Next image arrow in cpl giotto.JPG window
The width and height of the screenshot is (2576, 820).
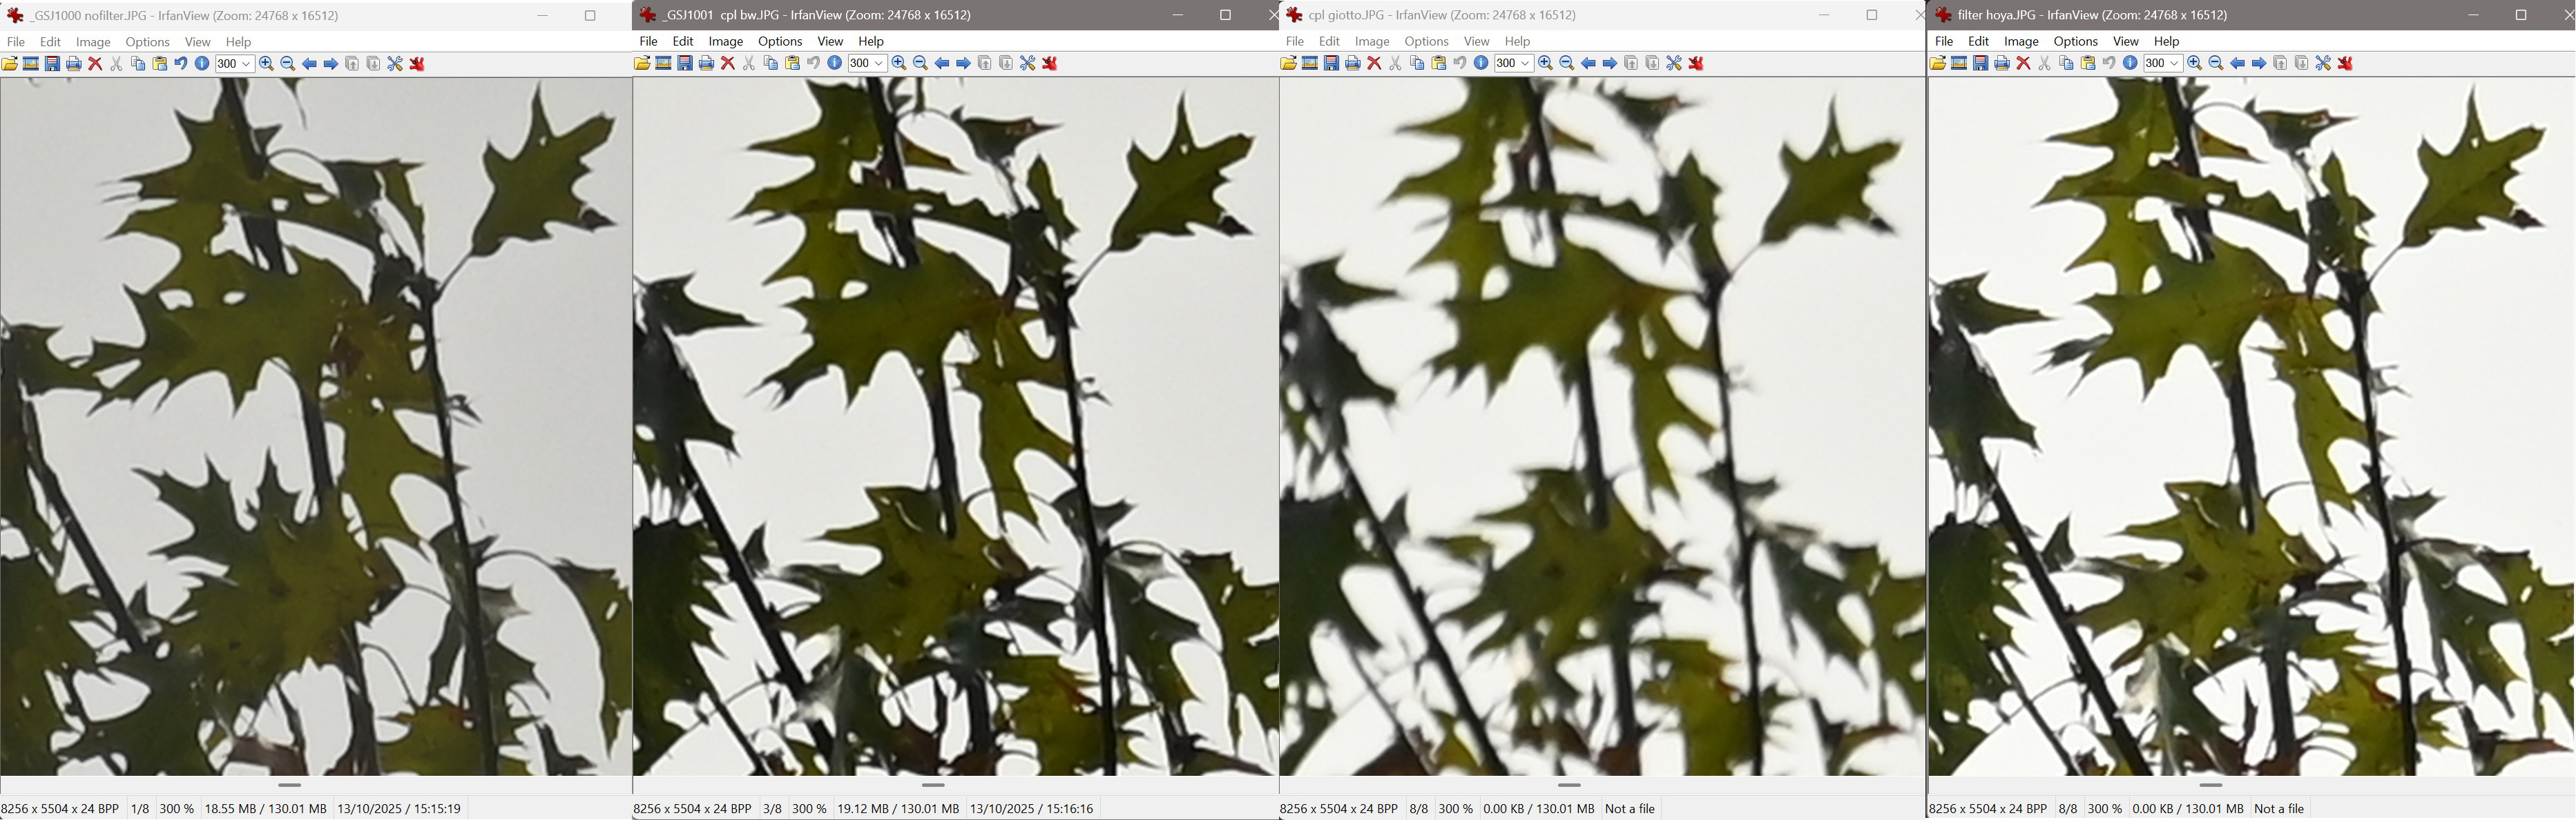[1610, 63]
